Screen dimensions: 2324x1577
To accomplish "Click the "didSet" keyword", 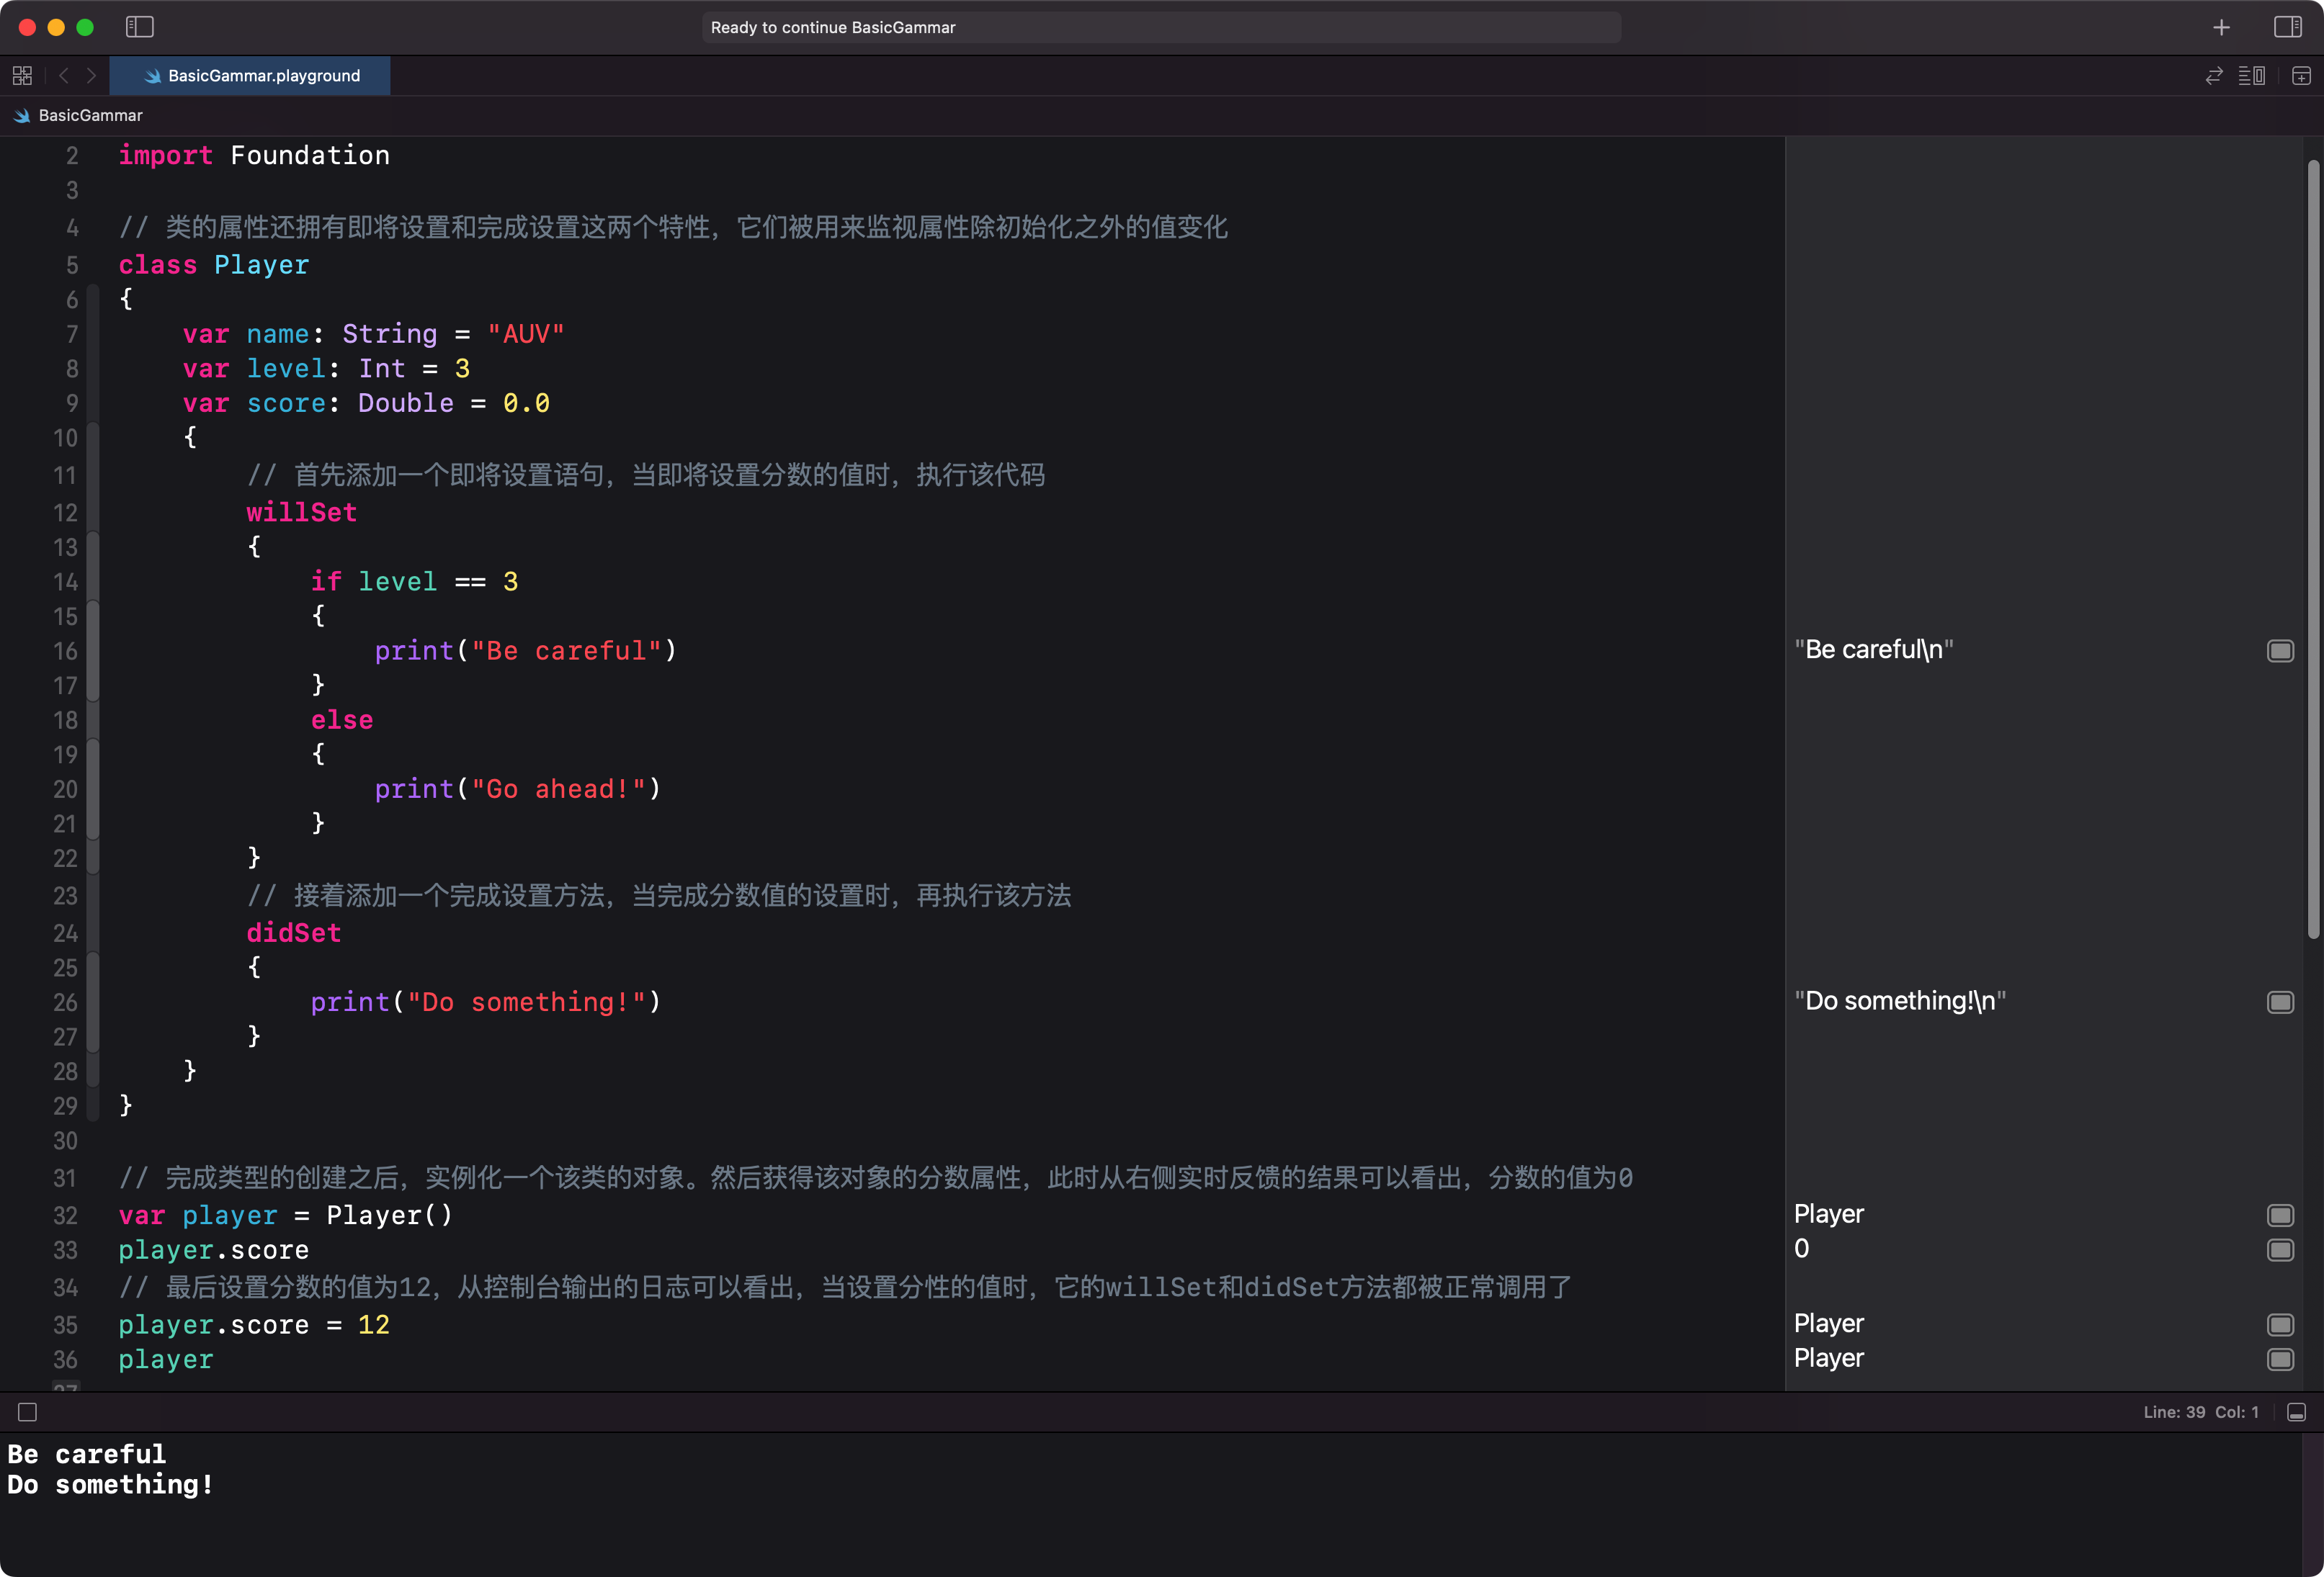I will coord(293,933).
